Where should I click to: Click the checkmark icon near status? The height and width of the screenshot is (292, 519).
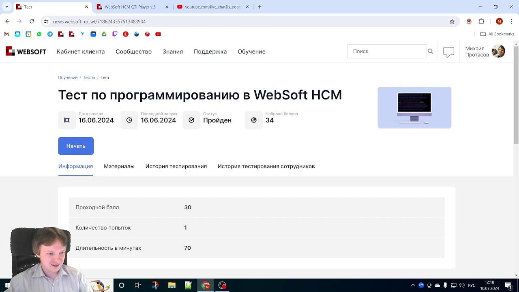tap(191, 120)
